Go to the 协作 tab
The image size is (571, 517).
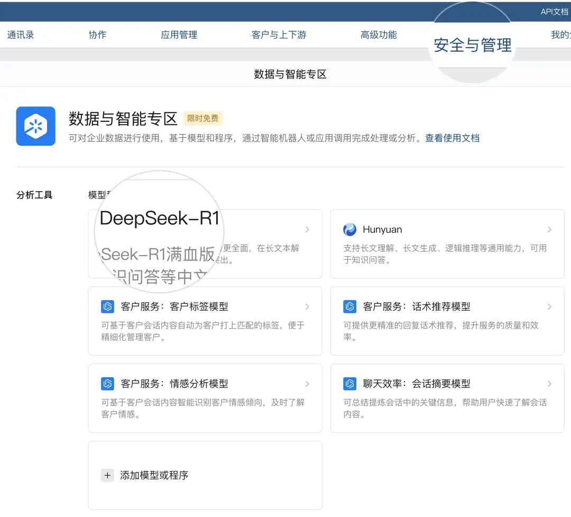tap(98, 34)
